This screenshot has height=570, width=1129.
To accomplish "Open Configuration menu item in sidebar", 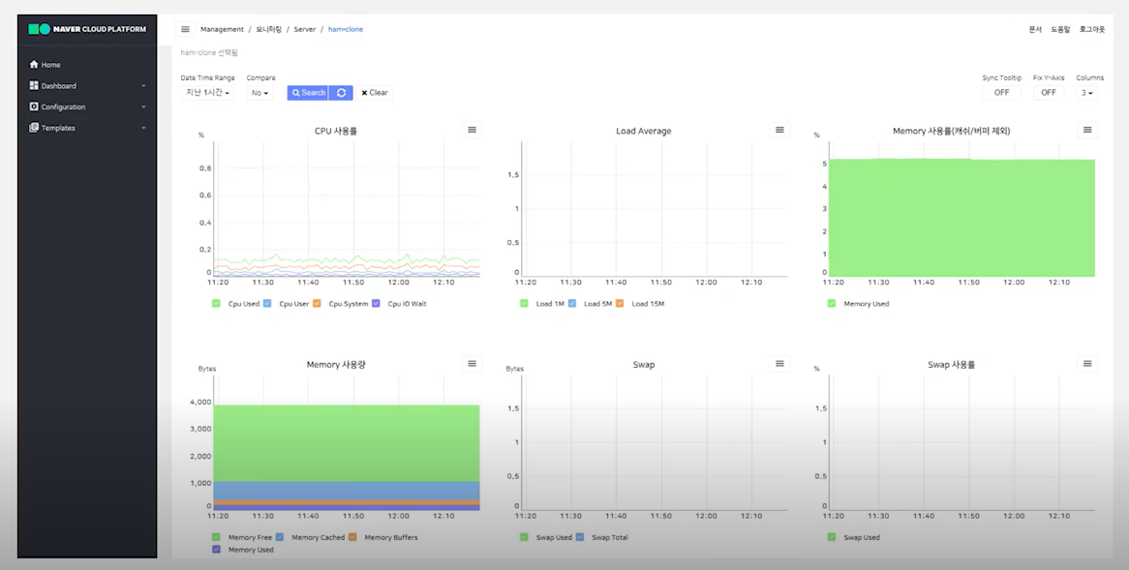I will click(63, 106).
